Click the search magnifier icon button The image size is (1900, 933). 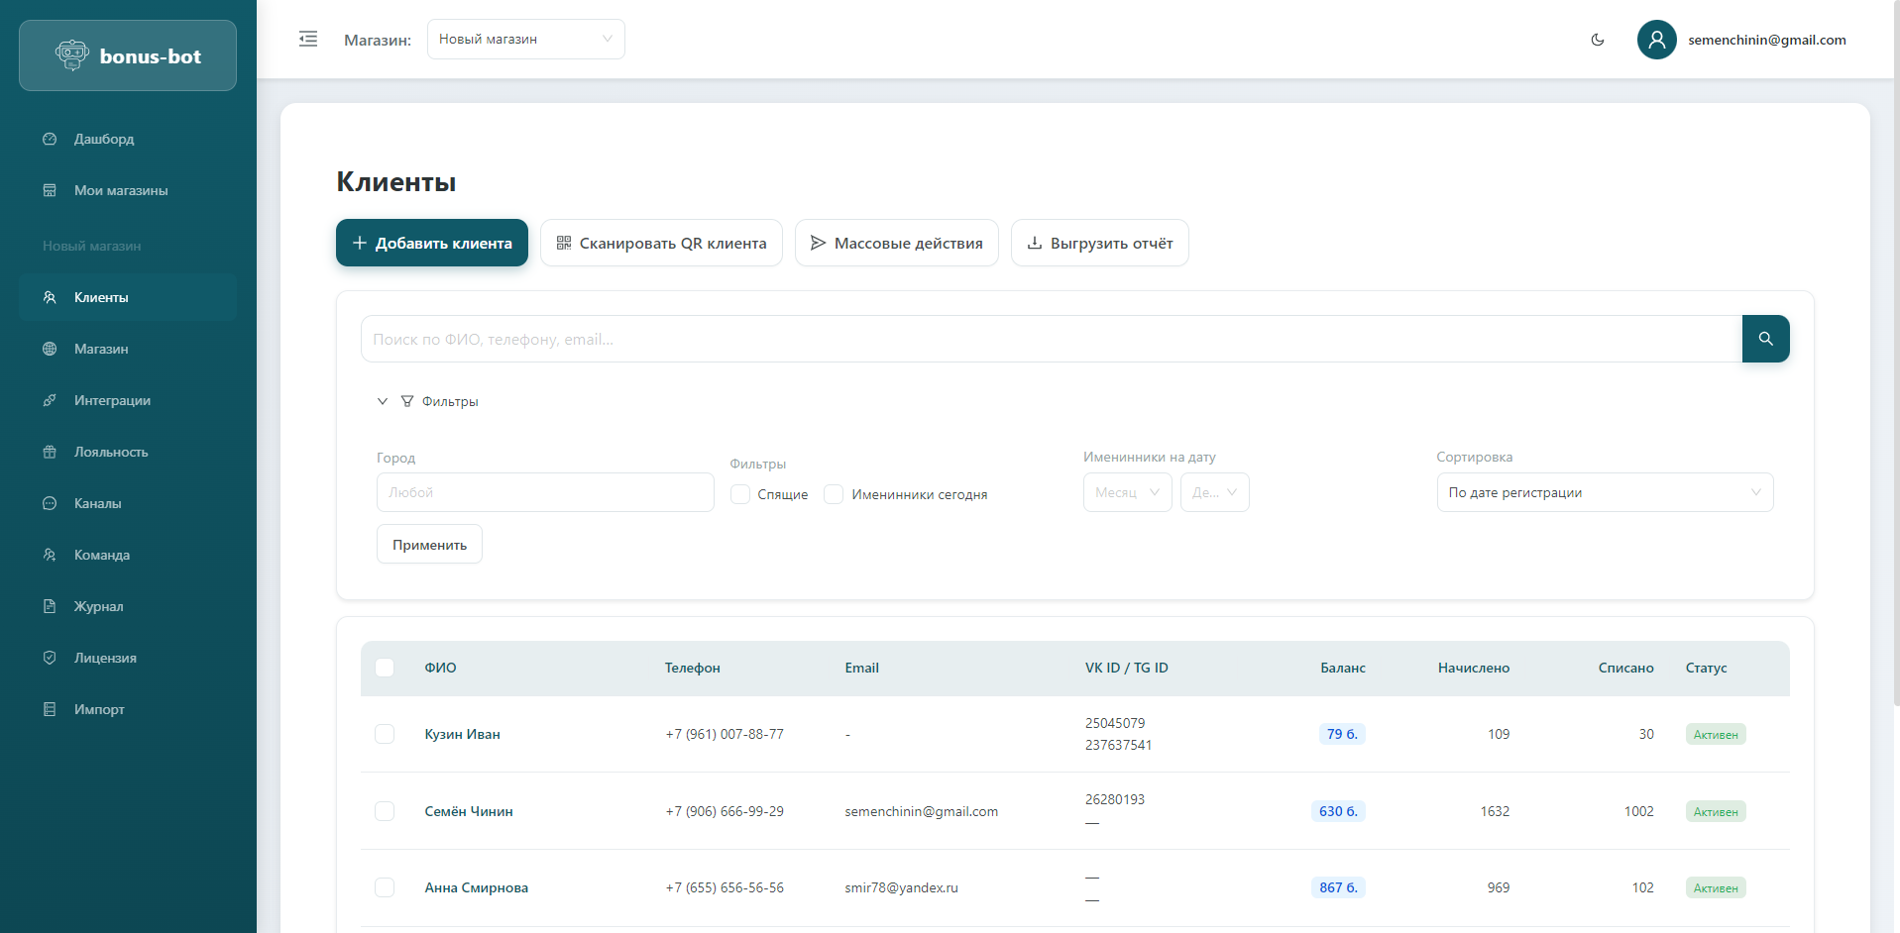click(x=1765, y=339)
